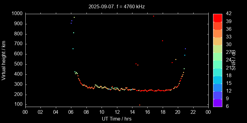The image size is (247, 123).
Task: Click the yellow-green 27–30 dB colorbar band
Action: pyautogui.click(x=217, y=49)
